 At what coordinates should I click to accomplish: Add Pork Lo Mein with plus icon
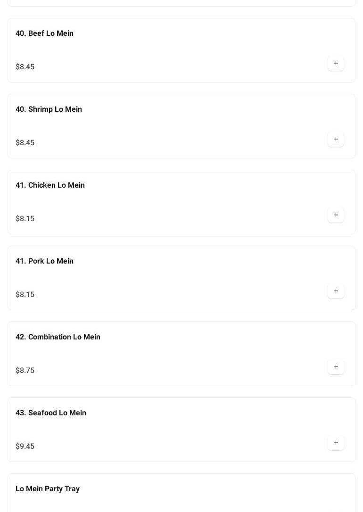click(x=336, y=291)
